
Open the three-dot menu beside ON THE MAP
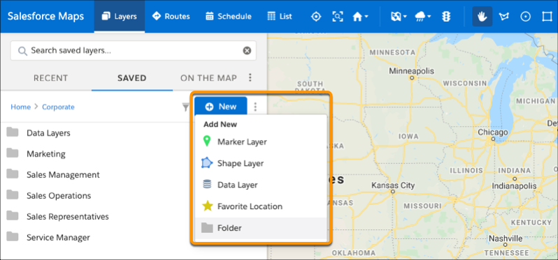(250, 77)
